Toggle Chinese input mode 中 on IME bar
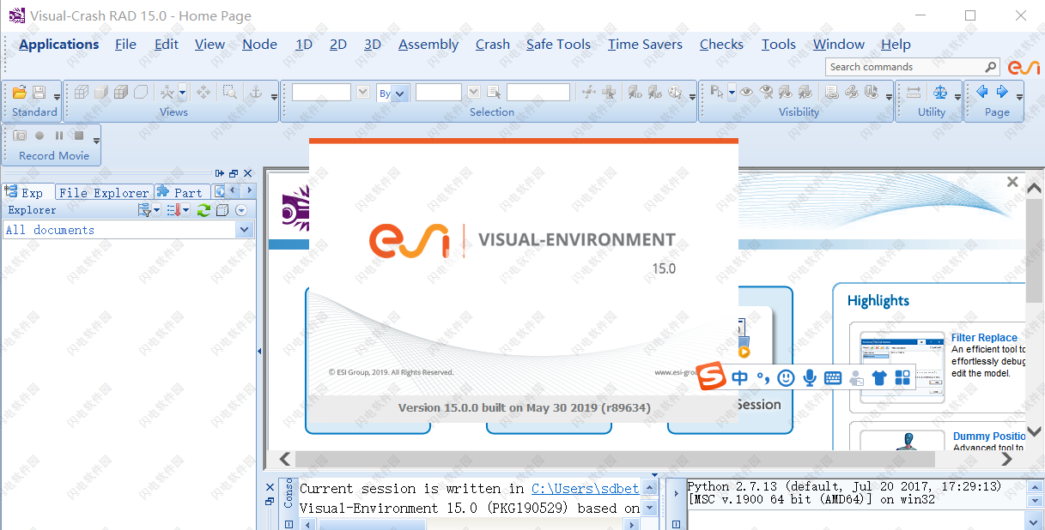The image size is (1045, 530). (x=740, y=377)
